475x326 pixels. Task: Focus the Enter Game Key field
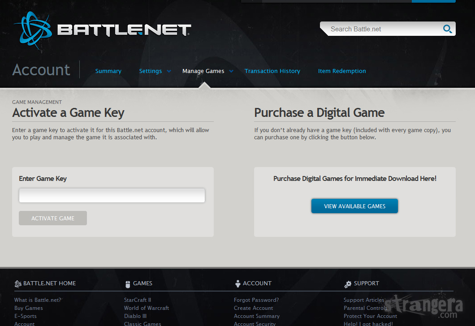tap(112, 196)
